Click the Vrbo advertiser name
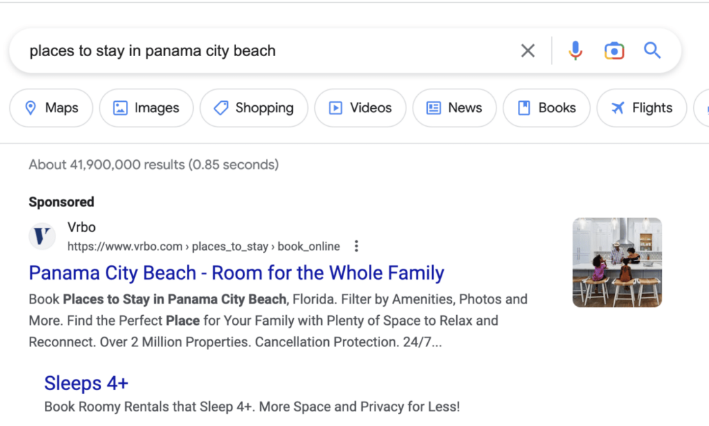The image size is (709, 426). coord(82,227)
